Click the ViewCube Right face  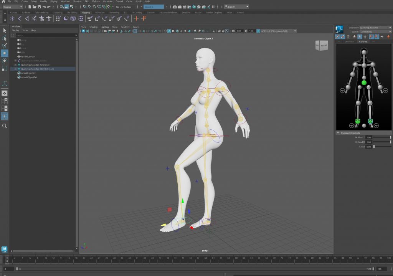[324, 45]
